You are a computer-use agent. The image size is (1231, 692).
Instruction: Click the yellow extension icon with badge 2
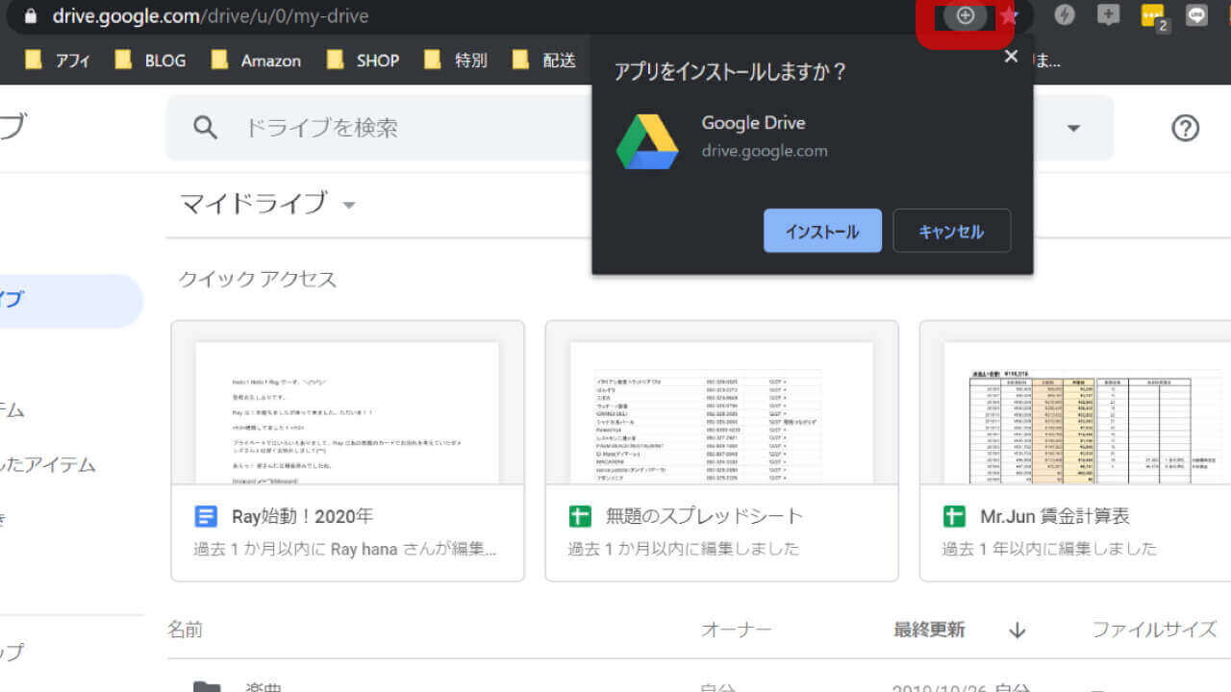pos(1153,16)
